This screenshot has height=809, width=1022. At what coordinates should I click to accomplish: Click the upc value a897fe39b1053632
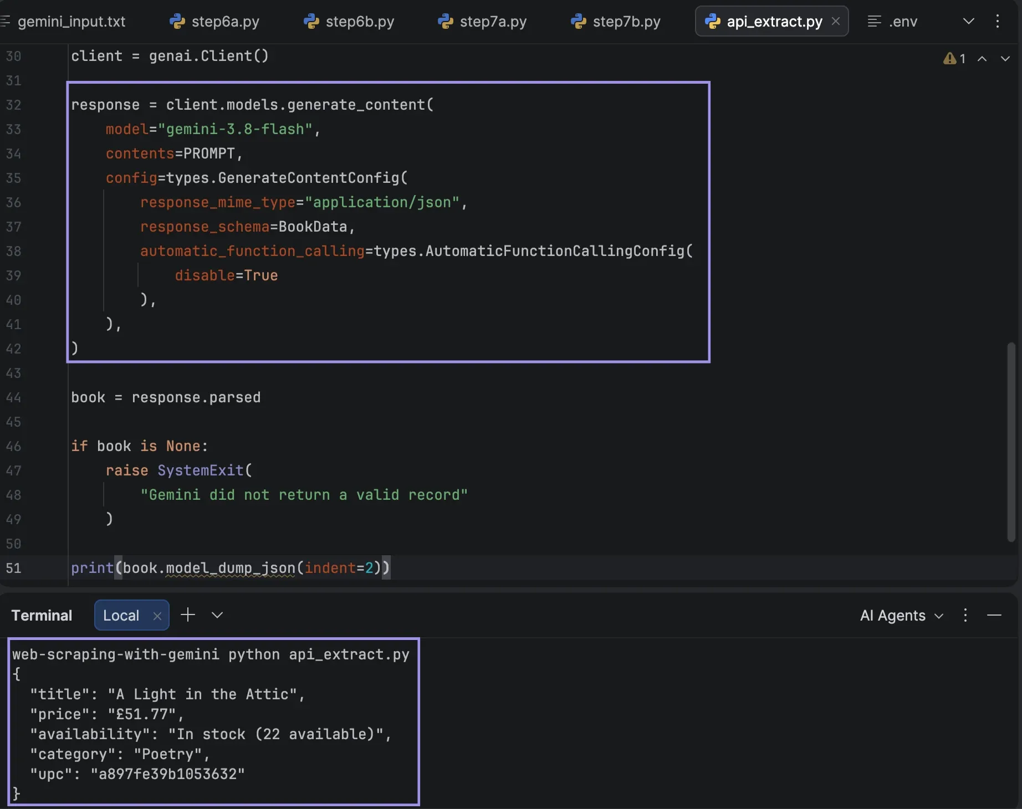pyautogui.click(x=168, y=774)
